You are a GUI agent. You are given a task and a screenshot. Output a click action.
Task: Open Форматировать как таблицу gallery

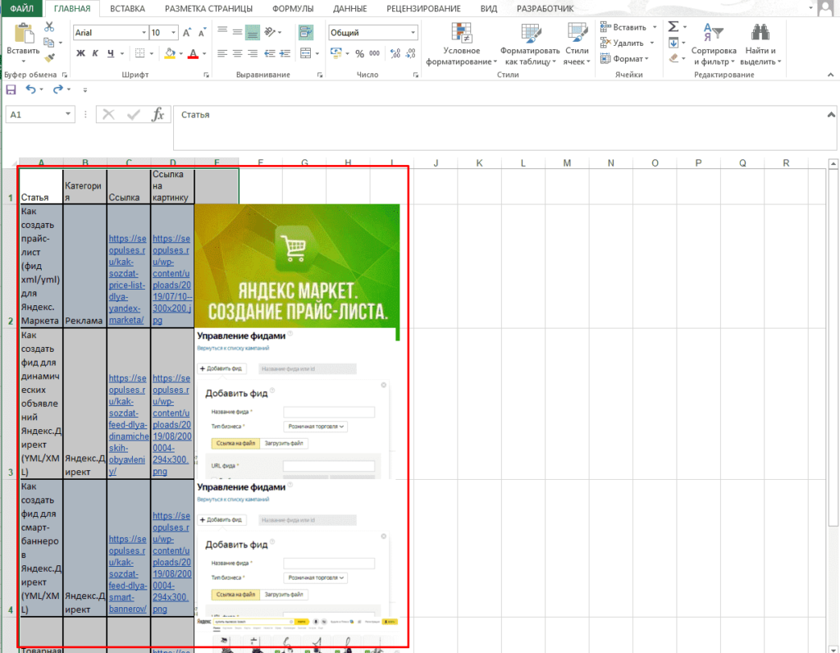[530, 44]
